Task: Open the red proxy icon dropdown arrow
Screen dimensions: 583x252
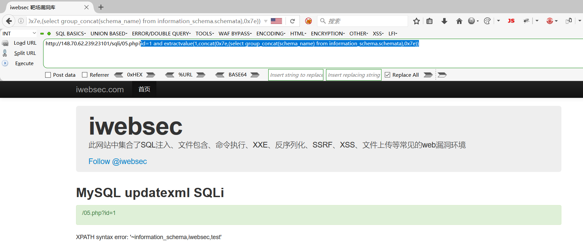Action: pos(556,21)
